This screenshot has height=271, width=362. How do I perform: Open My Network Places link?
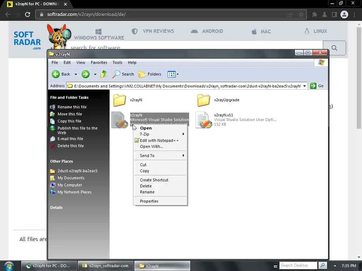74,192
